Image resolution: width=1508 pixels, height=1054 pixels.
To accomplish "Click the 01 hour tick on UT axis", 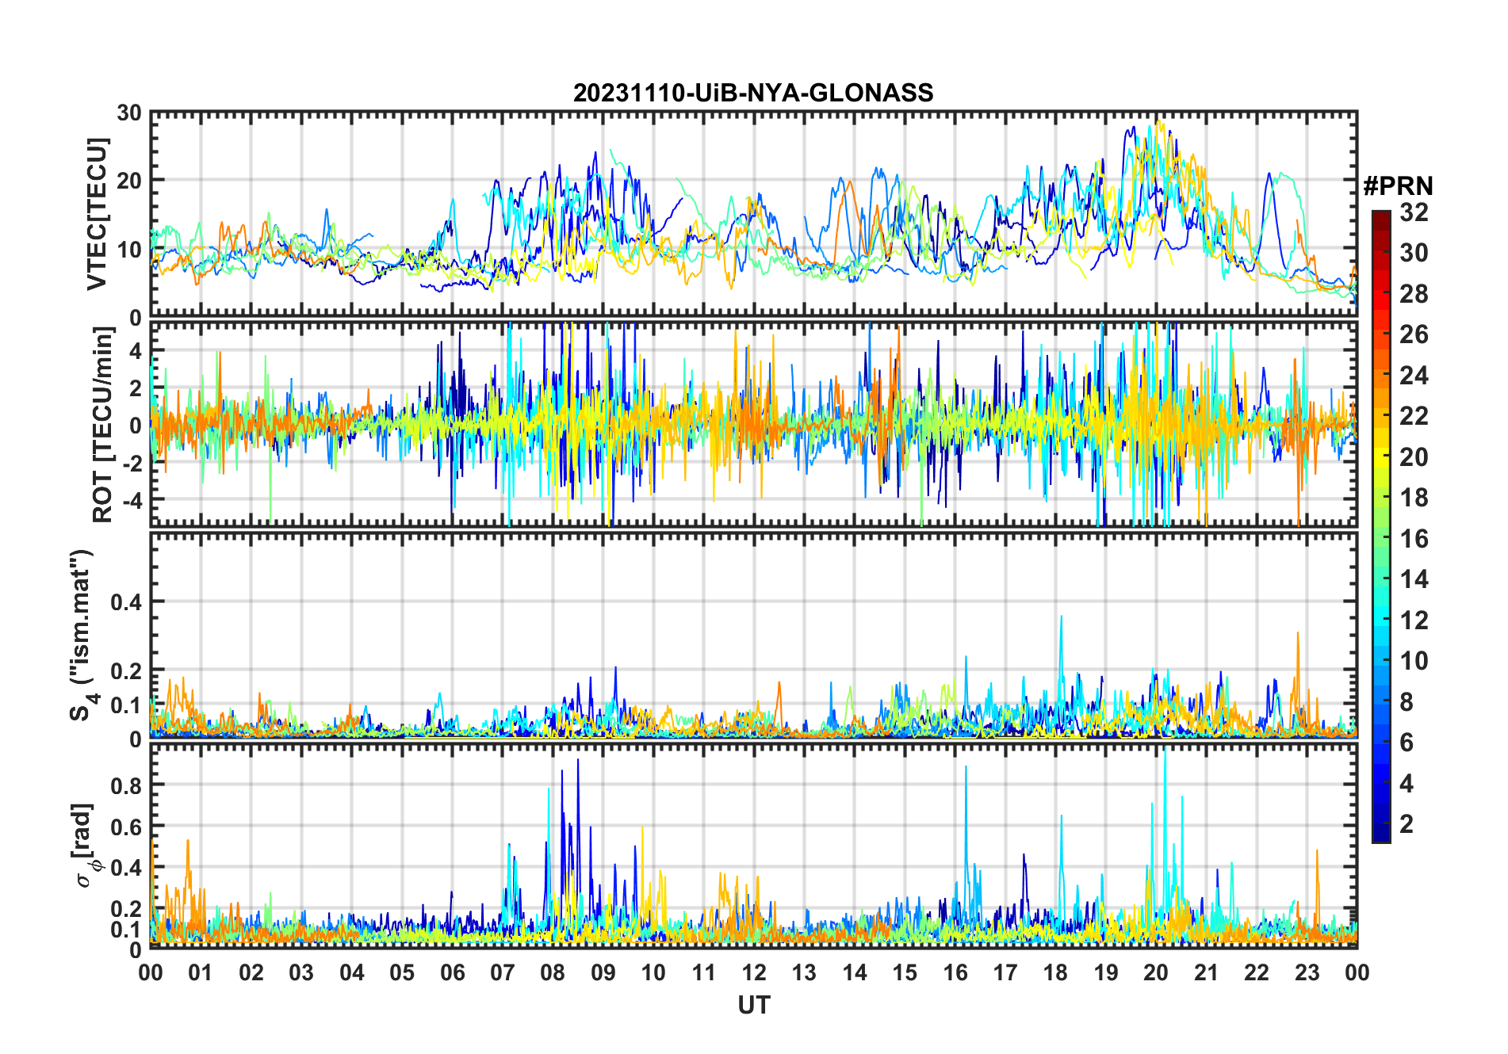I will 201,972.
